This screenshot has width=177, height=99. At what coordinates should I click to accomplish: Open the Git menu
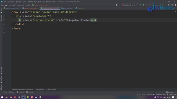44,2
